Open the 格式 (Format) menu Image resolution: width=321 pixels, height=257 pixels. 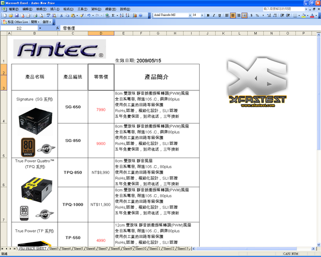tap(68, 9)
